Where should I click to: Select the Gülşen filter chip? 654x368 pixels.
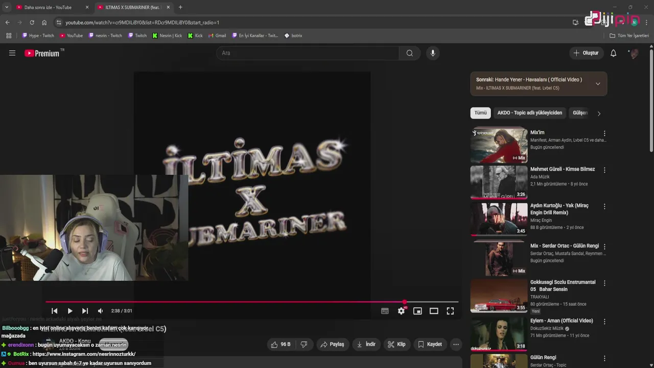(x=580, y=113)
